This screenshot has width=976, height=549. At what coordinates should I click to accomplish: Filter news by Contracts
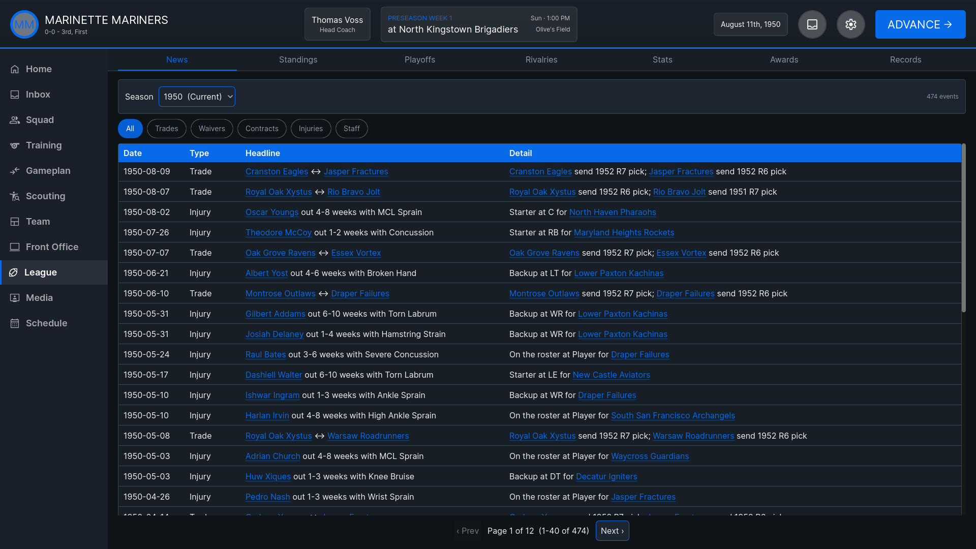(x=262, y=129)
